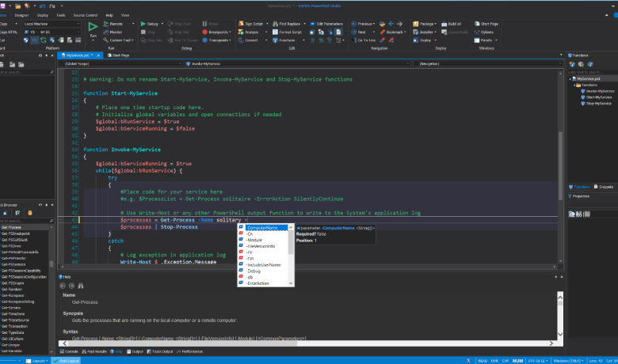Click Format Script

[x=287, y=32]
